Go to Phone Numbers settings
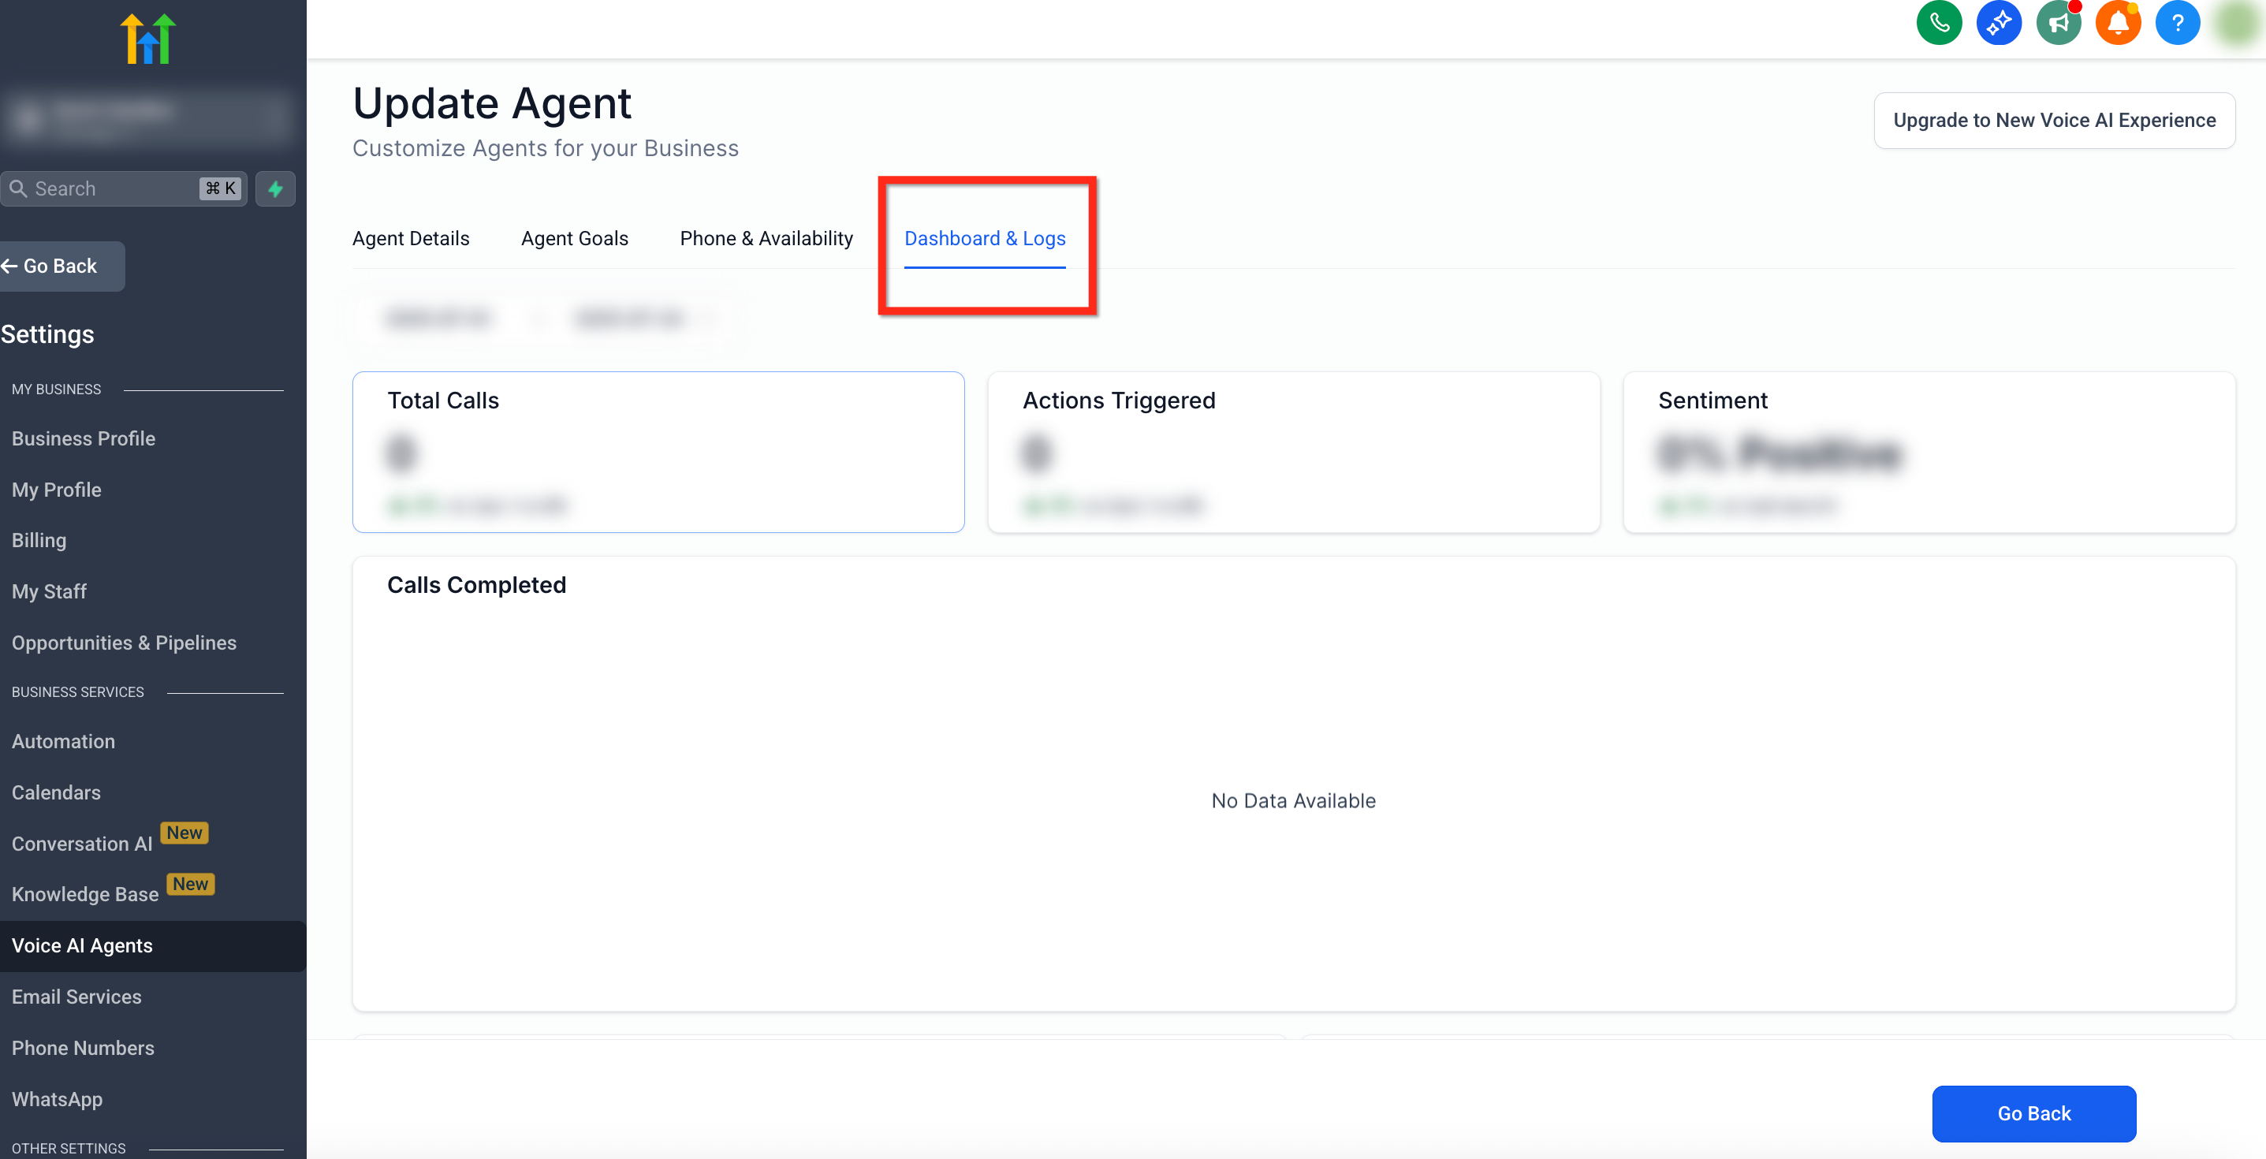 click(83, 1048)
